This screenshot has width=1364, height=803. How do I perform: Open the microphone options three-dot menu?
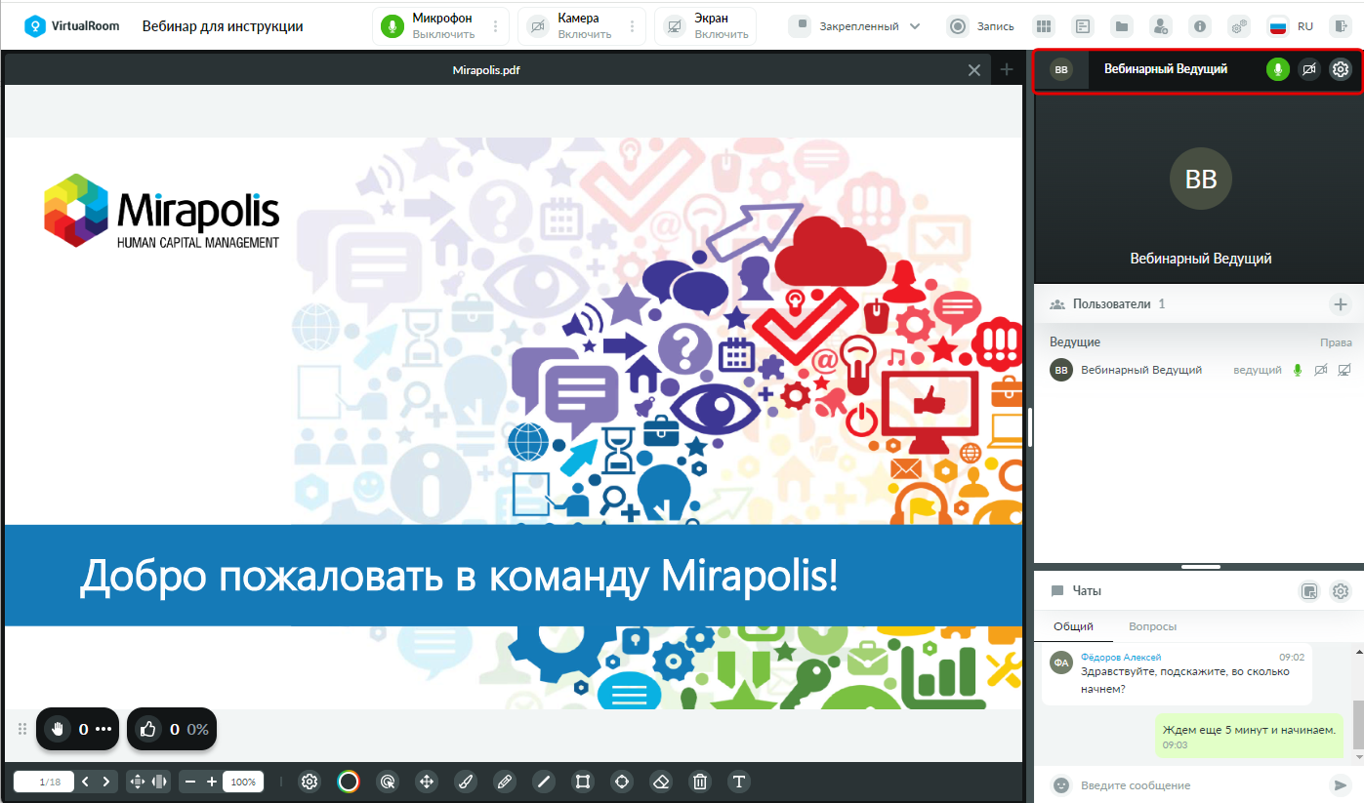click(496, 26)
